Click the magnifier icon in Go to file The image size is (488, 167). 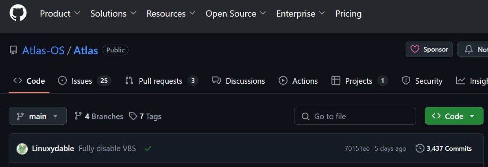tap(305, 117)
